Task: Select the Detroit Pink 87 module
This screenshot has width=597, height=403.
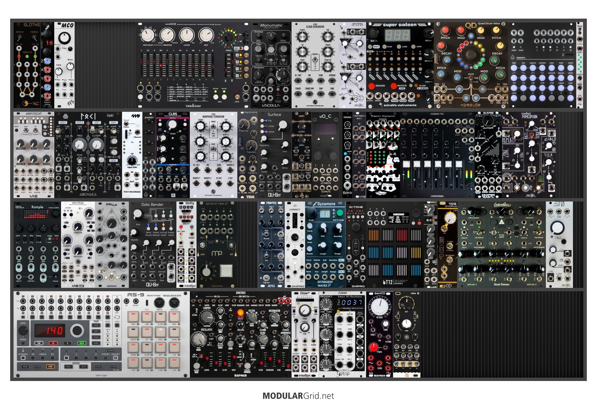Action: 217,245
